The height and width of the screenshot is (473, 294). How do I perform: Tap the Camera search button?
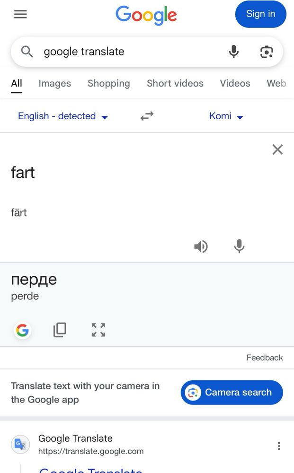click(232, 393)
